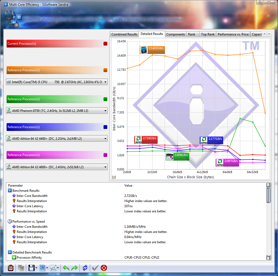Go back with the green left arrow

[x=66, y=268]
